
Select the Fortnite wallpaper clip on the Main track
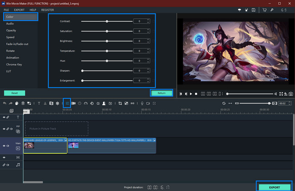click(112, 146)
